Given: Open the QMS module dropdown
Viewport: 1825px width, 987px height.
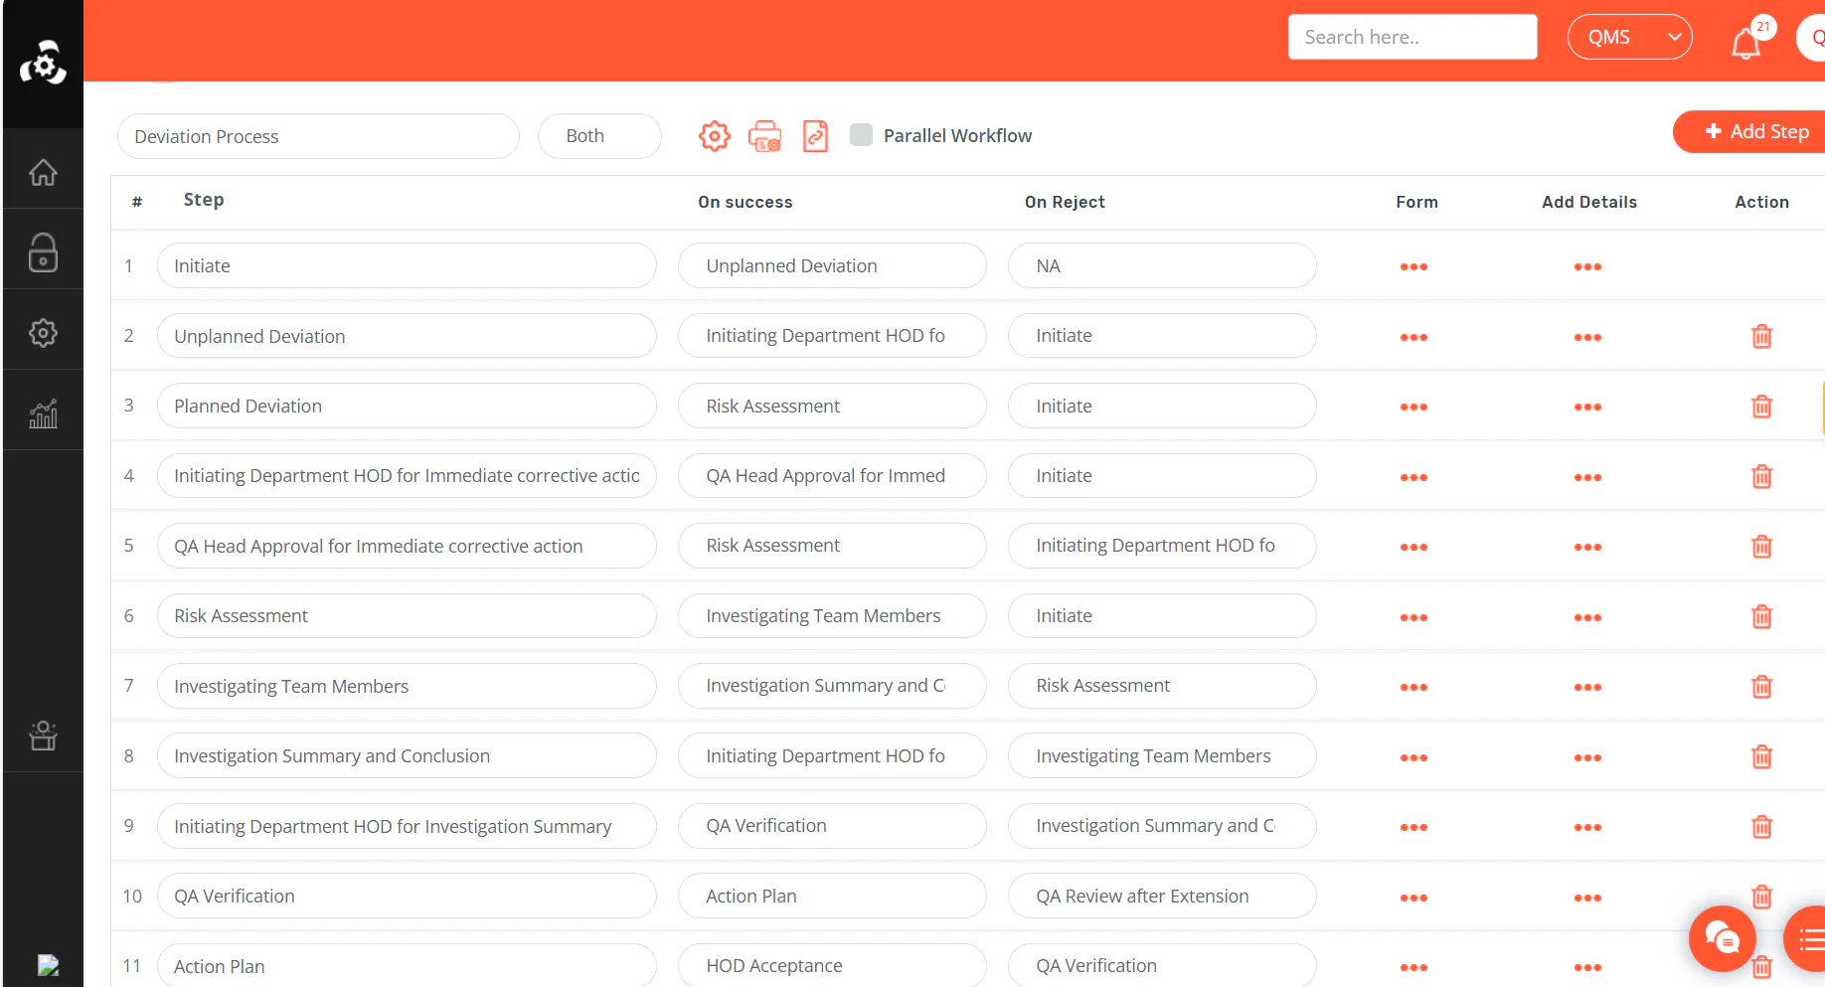Looking at the screenshot, I should pos(1629,37).
